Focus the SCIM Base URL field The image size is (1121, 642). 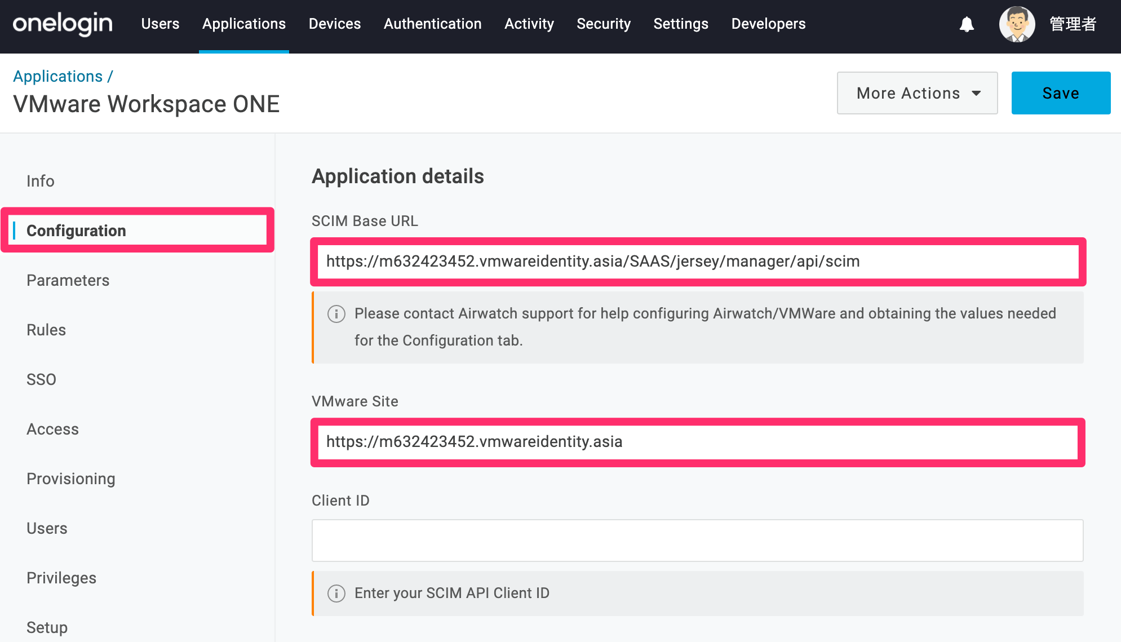pos(698,262)
